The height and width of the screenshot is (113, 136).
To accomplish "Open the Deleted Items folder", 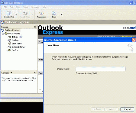I will click(x=18, y=47).
